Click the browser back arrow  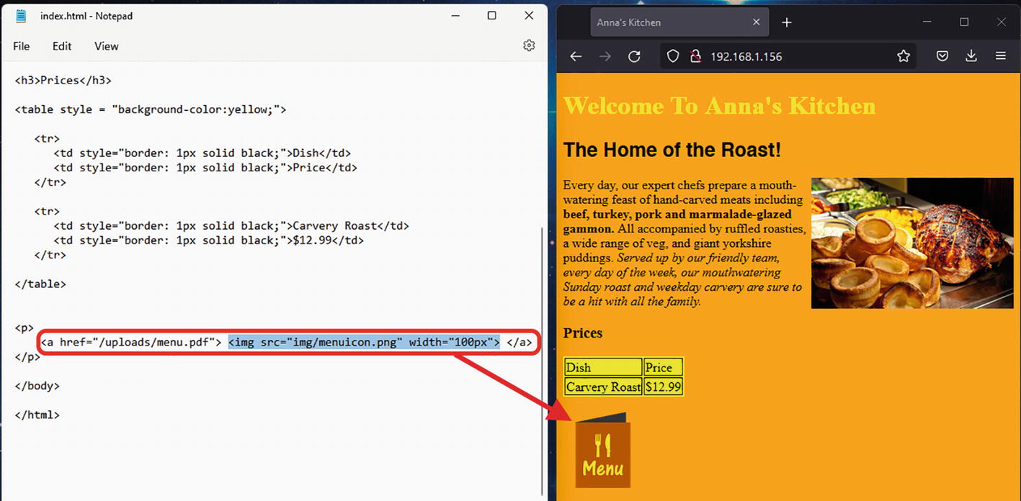[576, 57]
